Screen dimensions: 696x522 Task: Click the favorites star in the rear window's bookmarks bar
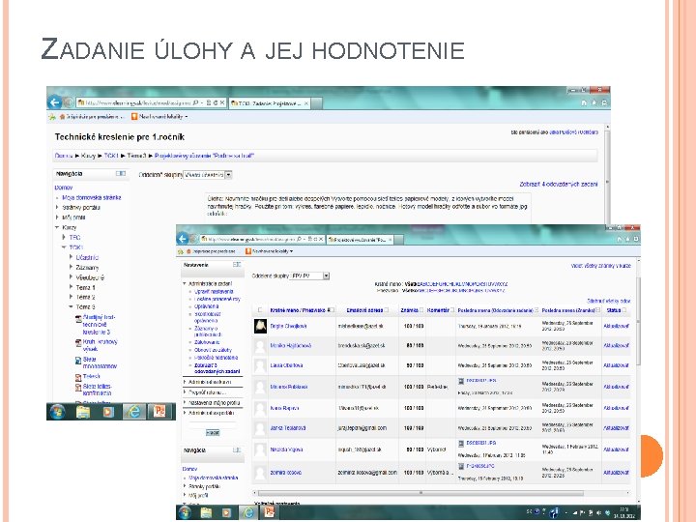(x=52, y=117)
